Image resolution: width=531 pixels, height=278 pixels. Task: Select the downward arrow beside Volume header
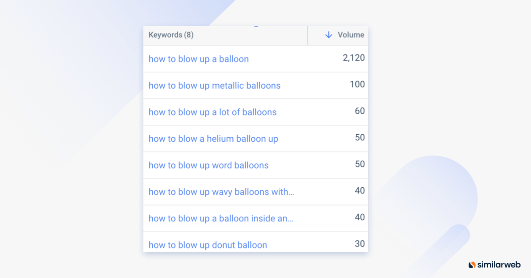point(328,35)
